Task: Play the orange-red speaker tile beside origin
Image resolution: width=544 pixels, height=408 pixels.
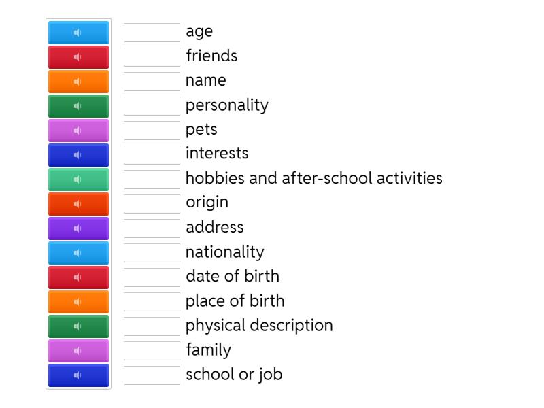Action: point(78,204)
